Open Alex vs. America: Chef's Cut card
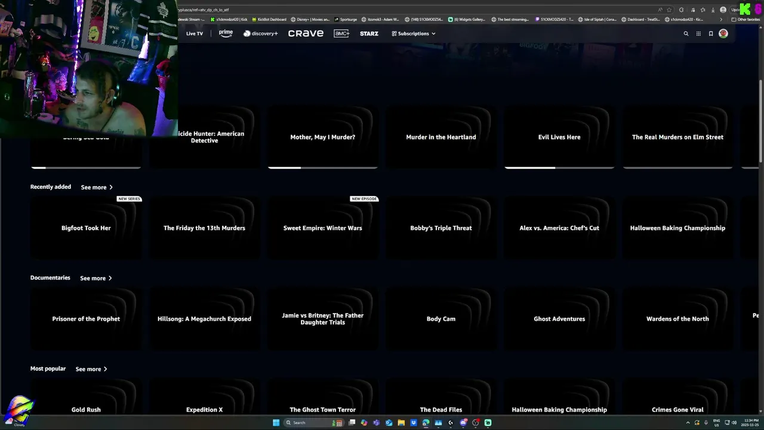Image resolution: width=764 pixels, height=430 pixels. click(x=559, y=228)
